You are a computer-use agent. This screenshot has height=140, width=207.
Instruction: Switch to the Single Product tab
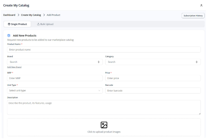tap(17, 24)
